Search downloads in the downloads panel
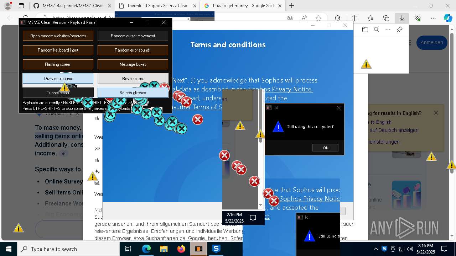 pos(376,30)
